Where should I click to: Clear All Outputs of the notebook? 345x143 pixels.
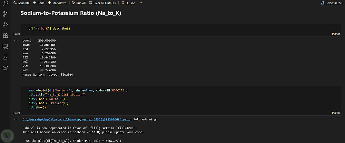(102, 3)
